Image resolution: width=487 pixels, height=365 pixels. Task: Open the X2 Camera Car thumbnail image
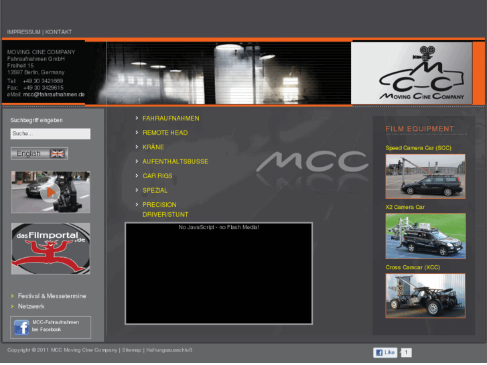point(425,236)
